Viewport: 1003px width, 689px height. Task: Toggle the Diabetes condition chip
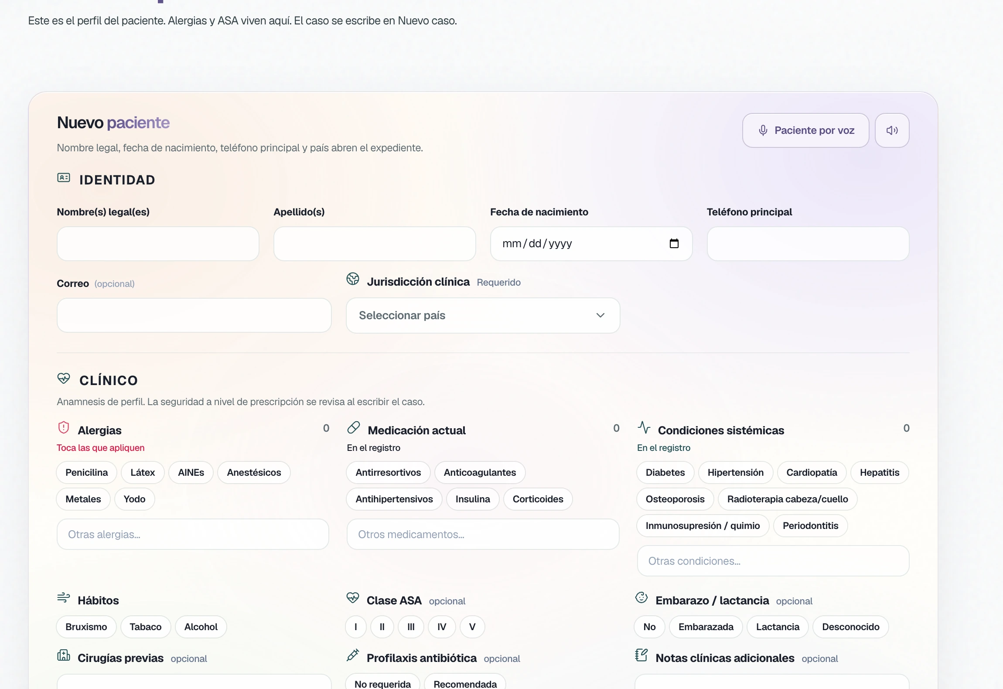coord(665,472)
